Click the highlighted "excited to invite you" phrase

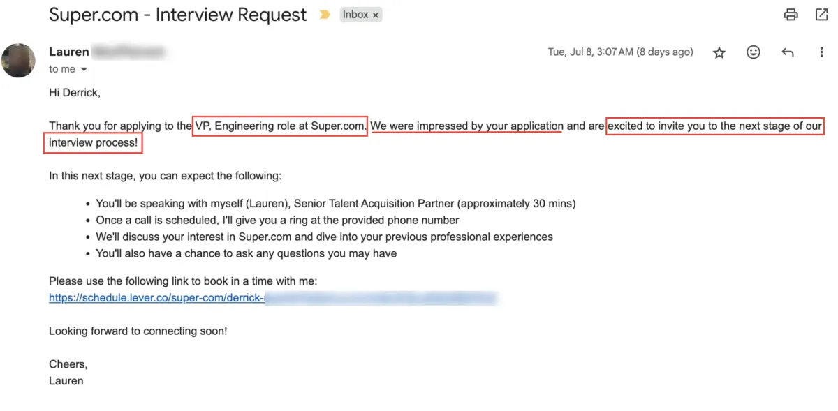(714, 126)
